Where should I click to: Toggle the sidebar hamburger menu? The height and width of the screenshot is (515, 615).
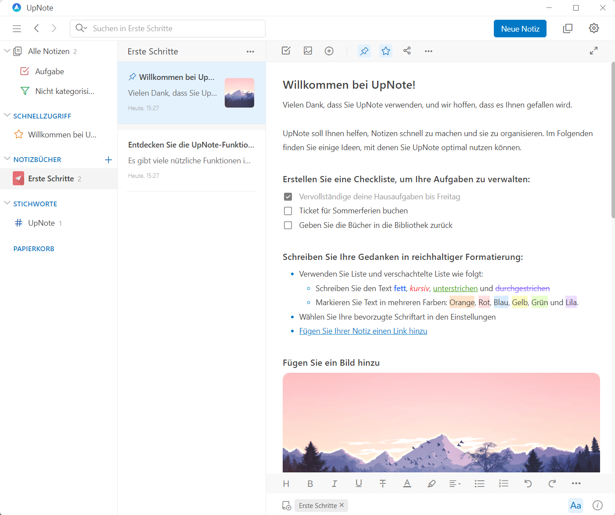tap(17, 29)
